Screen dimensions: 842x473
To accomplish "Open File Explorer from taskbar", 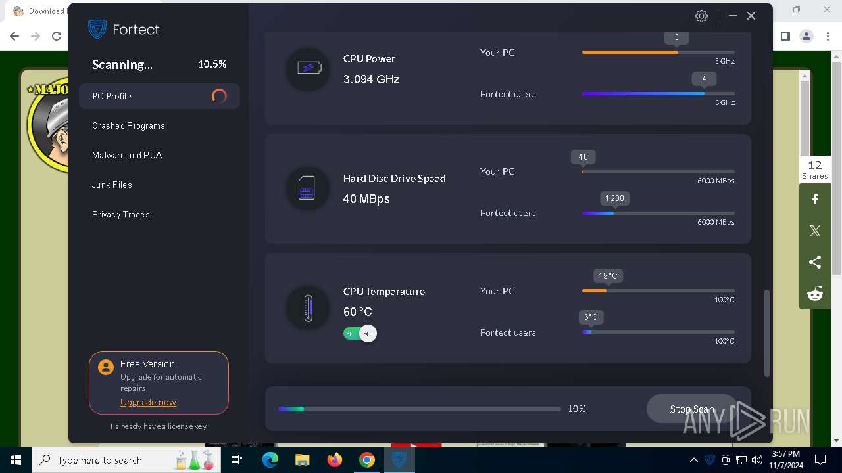I will click(x=303, y=460).
